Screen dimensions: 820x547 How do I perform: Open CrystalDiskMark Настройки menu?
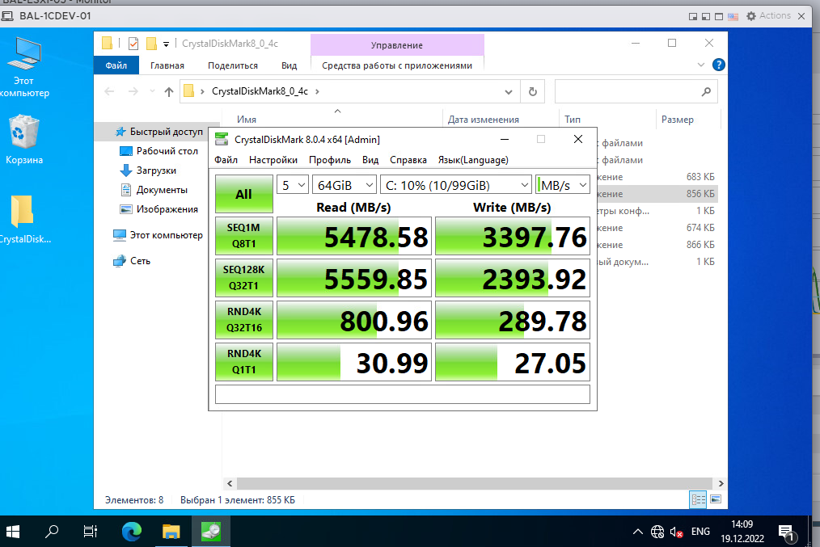click(x=273, y=160)
